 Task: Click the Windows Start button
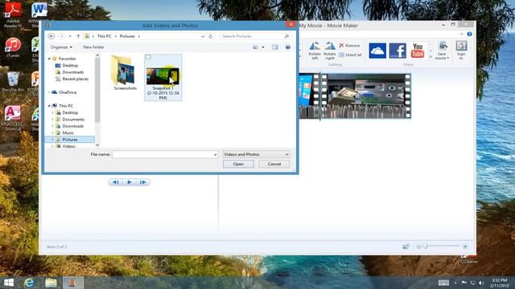click(x=9, y=283)
